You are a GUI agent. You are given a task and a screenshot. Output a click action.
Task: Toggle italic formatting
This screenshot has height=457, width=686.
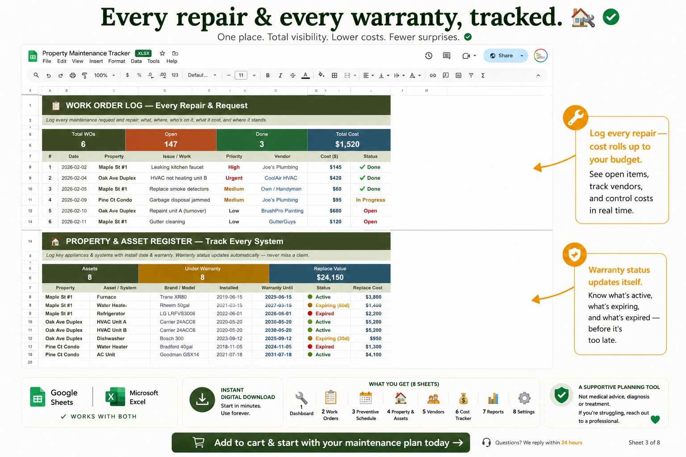(x=280, y=75)
